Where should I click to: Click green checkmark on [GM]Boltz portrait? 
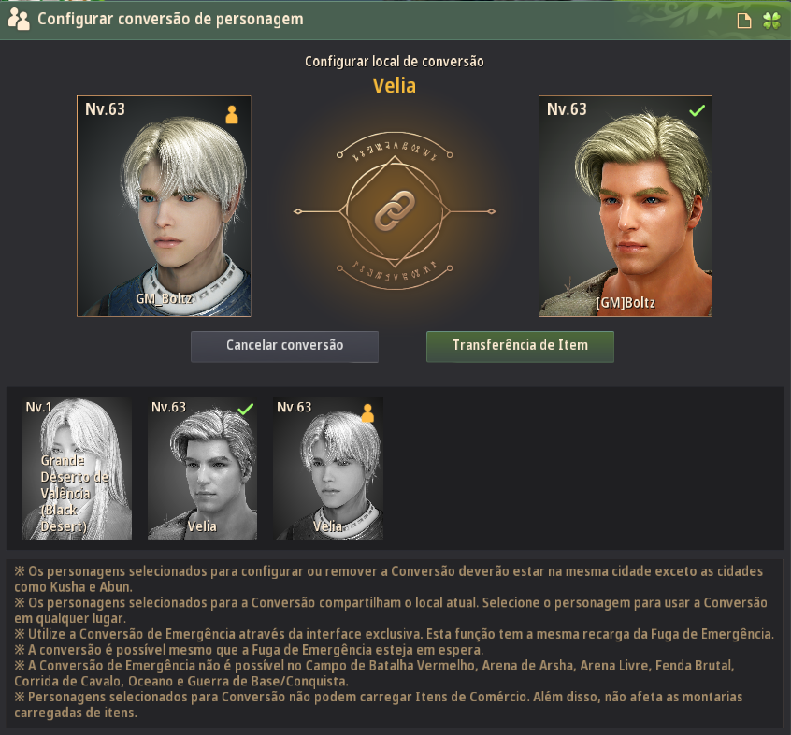tap(698, 110)
